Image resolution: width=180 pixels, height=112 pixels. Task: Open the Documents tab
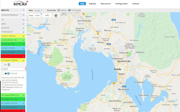(x=106, y=4)
